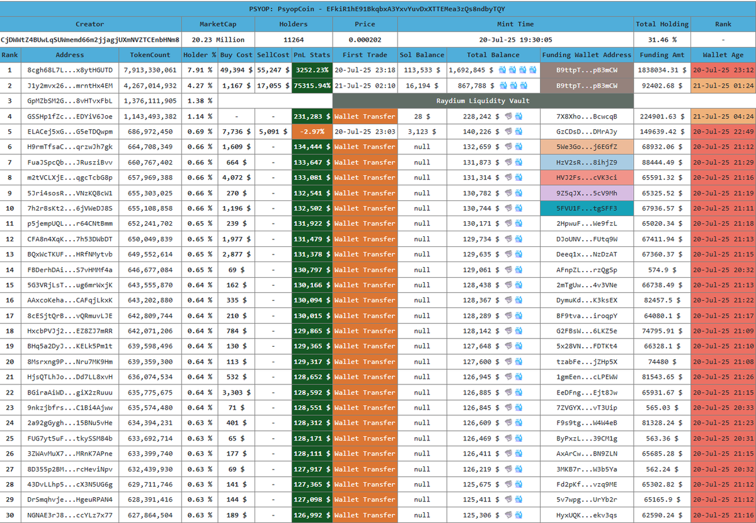Click the whale icon beside 128,289 $
The height and width of the screenshot is (523, 756).
point(518,316)
